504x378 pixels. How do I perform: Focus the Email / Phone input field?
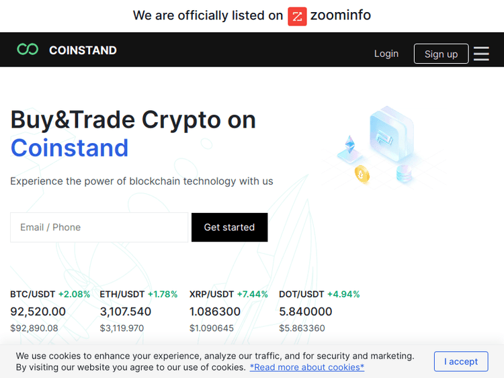pyautogui.click(x=99, y=228)
